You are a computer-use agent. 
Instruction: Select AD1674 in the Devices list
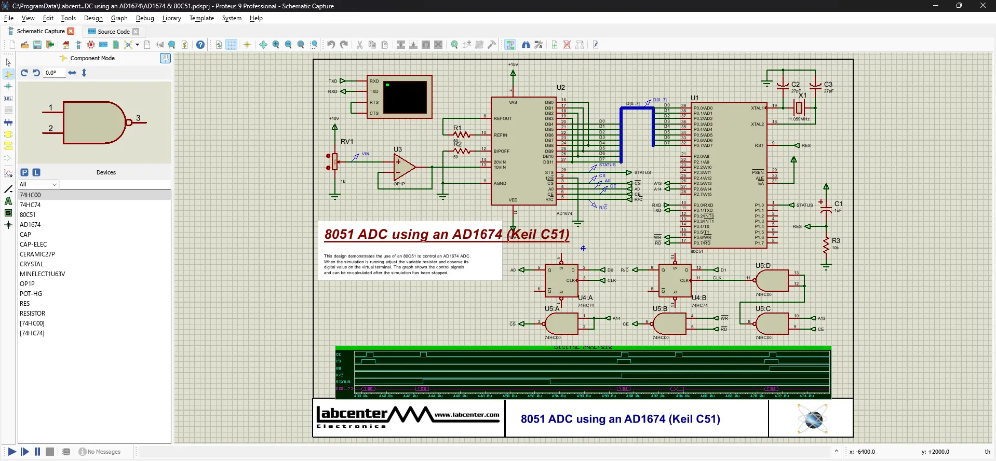point(95,225)
